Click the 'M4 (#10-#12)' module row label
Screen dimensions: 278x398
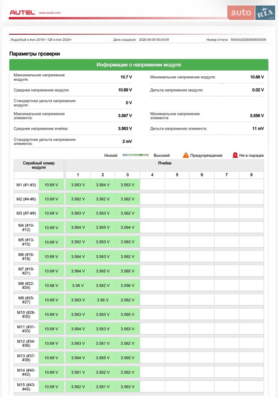click(26, 228)
